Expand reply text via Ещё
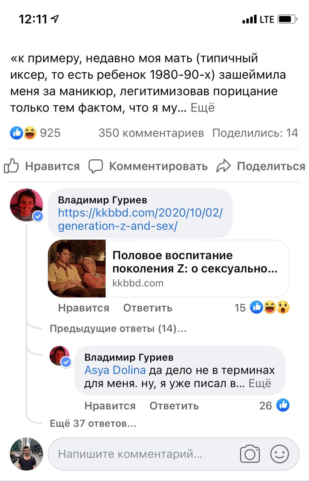 260,383
